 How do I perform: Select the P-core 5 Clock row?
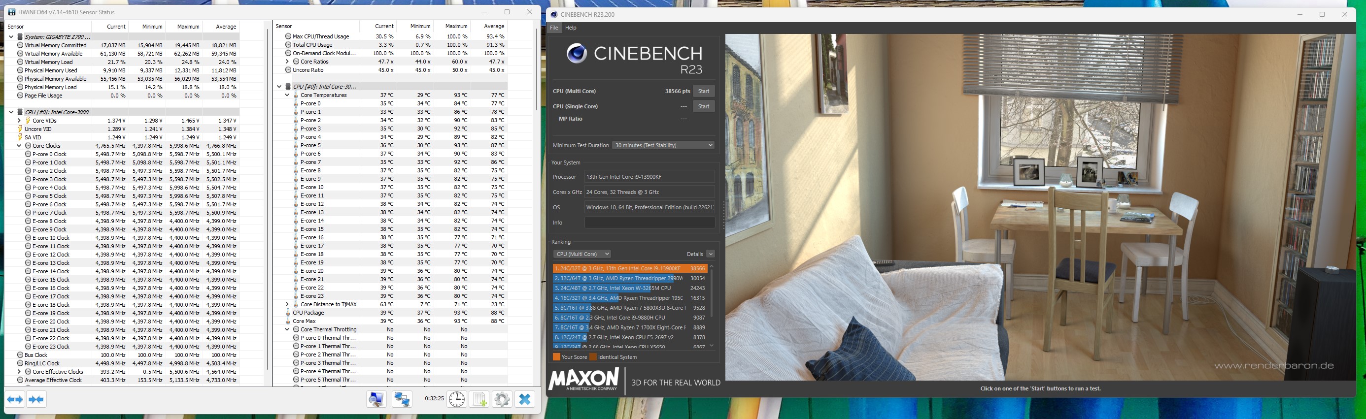pos(123,196)
